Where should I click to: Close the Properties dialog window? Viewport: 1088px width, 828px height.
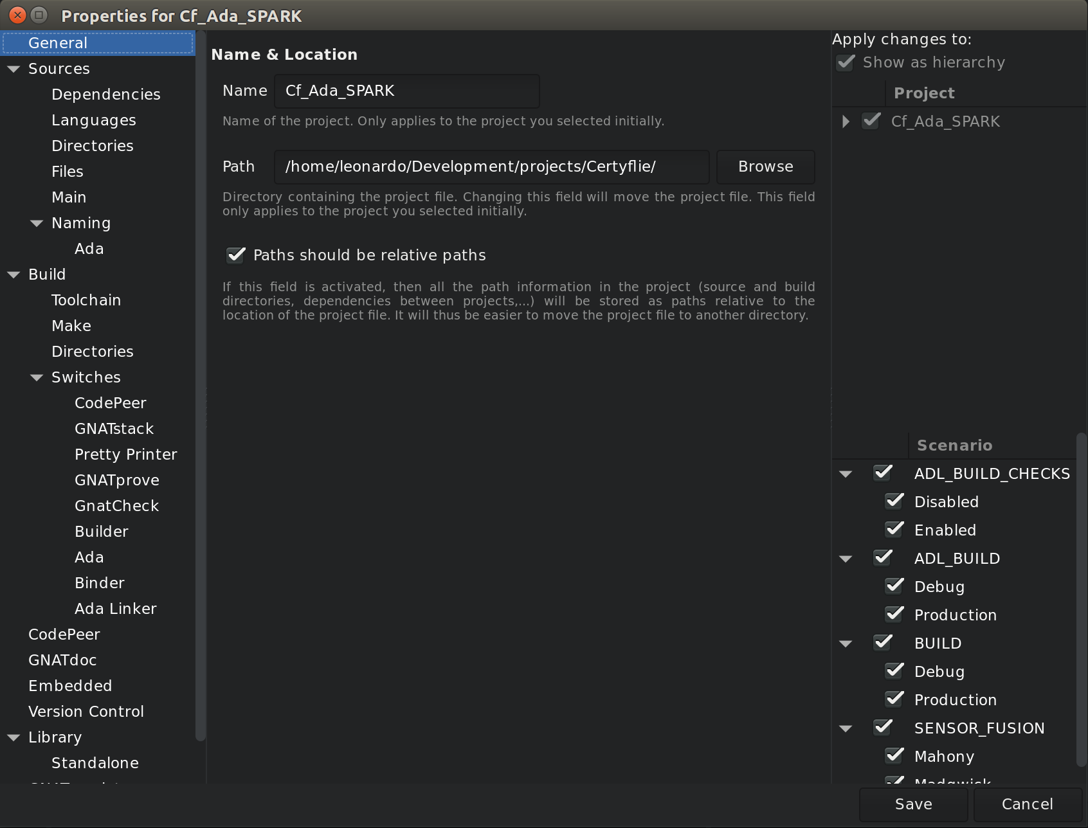pyautogui.click(x=17, y=15)
